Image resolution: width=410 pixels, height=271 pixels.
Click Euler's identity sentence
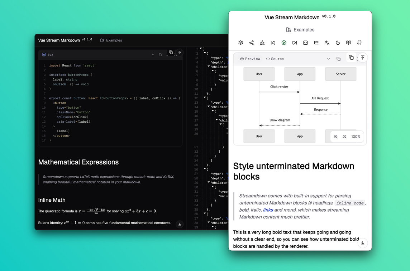tap(105, 223)
